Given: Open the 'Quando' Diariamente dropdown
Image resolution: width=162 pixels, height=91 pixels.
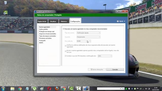Looking at the screenshot, I should point(89,37).
